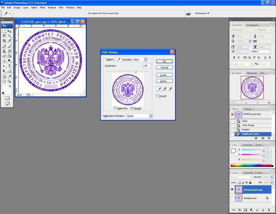
Task: Open the kerning Metrics dropdown
Action: (250, 41)
